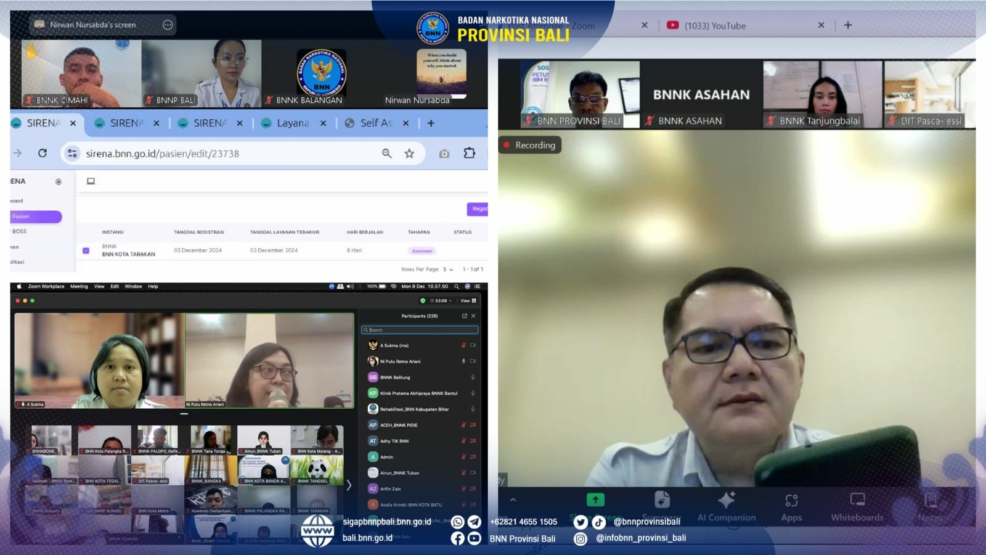986x555 pixels.
Task: Click the Asesmen stage badge
Action: (x=422, y=251)
